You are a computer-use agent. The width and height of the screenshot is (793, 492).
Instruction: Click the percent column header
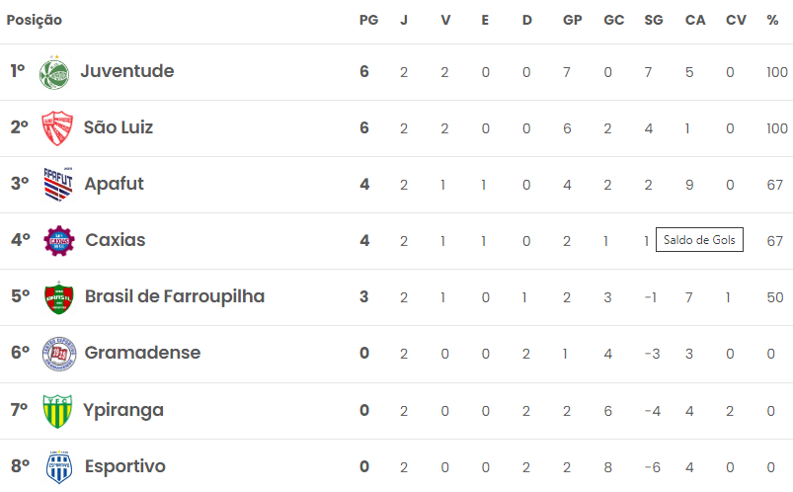772,20
